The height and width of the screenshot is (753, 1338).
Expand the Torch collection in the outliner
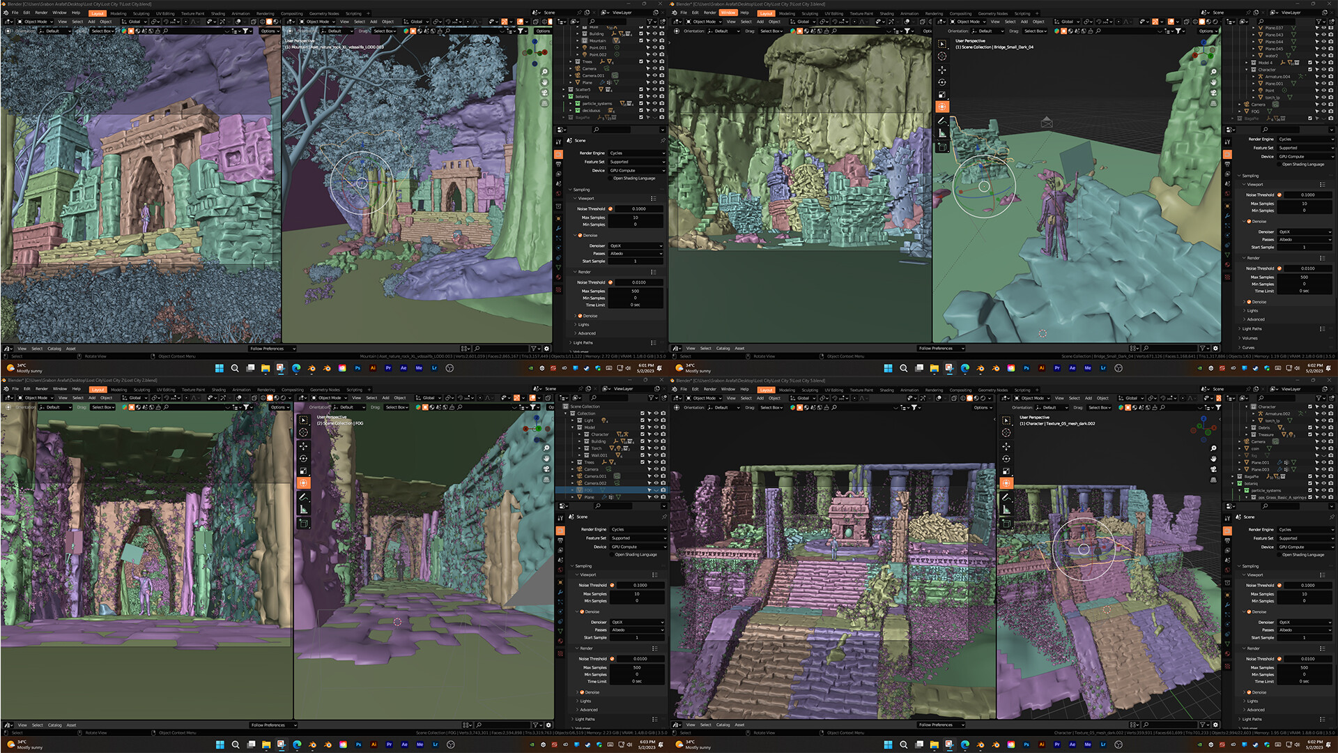pos(579,448)
